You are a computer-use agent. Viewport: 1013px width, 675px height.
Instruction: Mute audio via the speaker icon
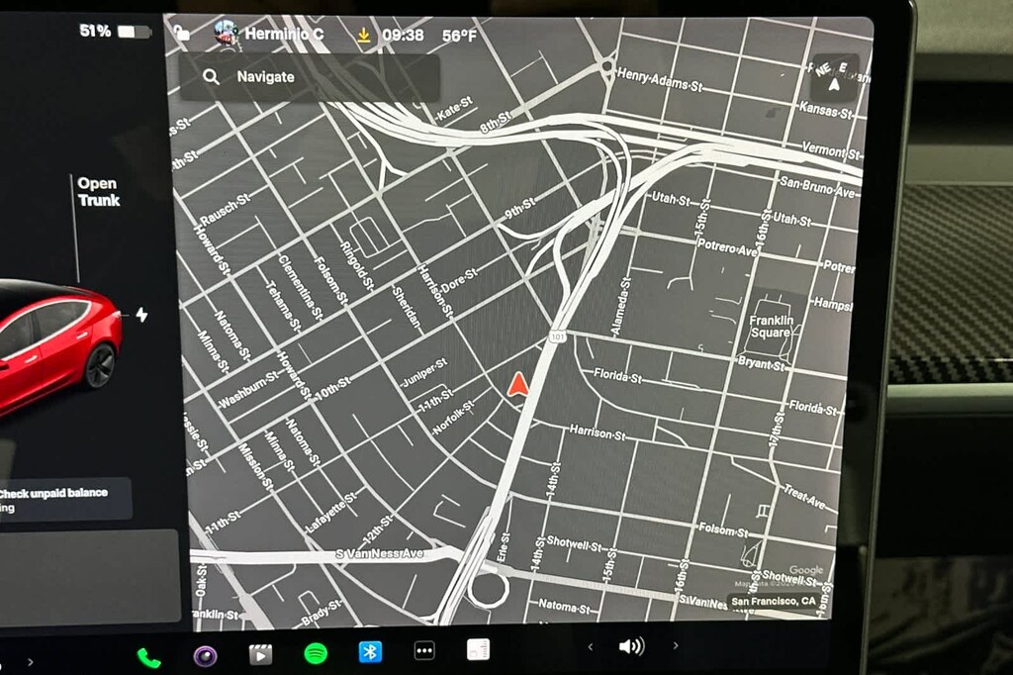tap(630, 646)
